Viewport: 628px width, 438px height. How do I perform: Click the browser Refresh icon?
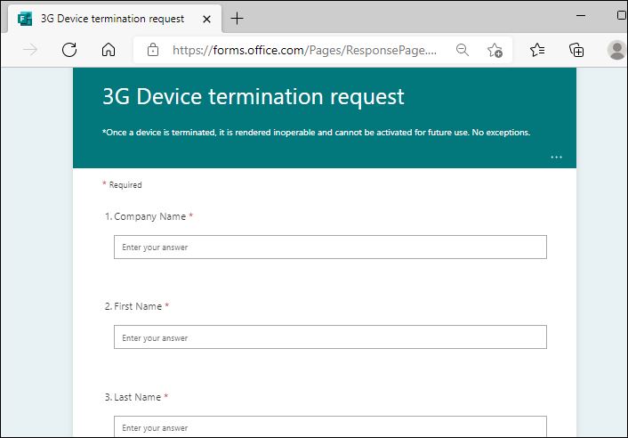pyautogui.click(x=69, y=50)
